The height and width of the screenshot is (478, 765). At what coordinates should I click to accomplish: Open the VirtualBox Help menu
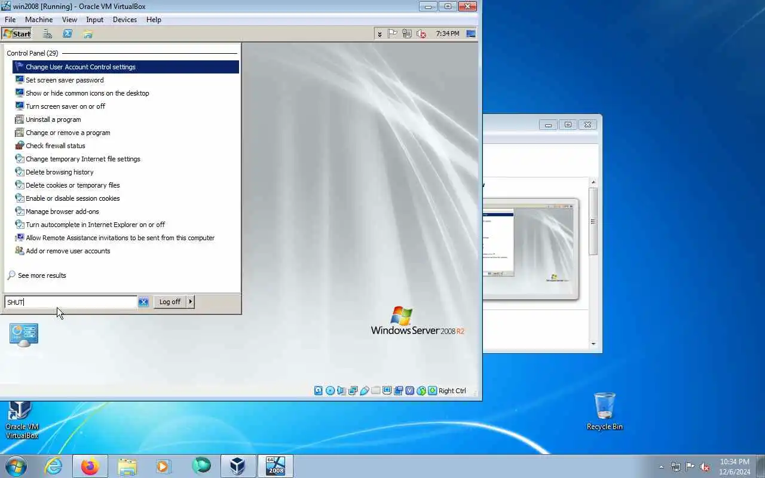(154, 20)
